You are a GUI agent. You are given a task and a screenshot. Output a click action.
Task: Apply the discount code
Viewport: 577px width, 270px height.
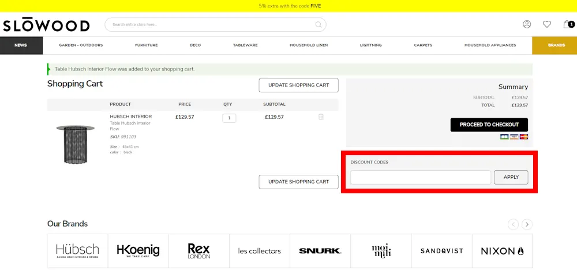coord(511,177)
